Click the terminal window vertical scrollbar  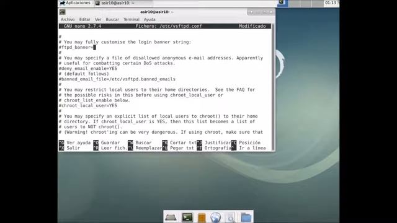click(273, 87)
